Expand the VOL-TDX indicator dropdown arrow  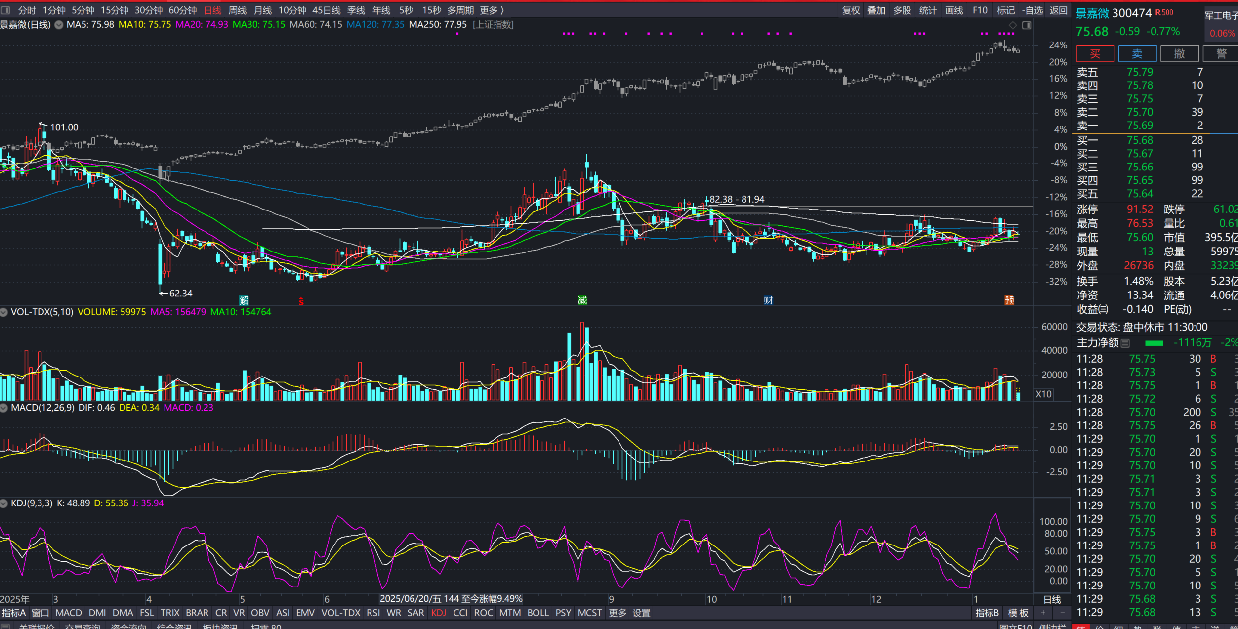pos(4,312)
